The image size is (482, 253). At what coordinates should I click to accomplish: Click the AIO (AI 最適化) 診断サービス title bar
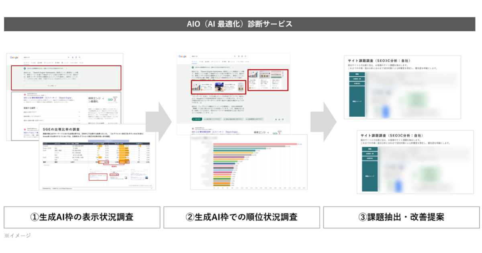coord(241,24)
